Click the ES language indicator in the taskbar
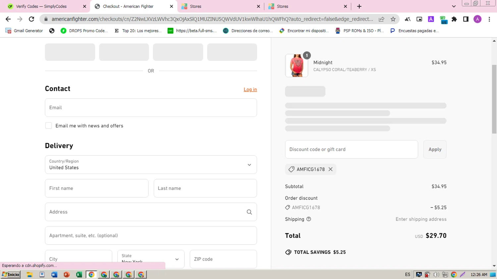Viewport: 497px width, 279px height. tap(408, 274)
